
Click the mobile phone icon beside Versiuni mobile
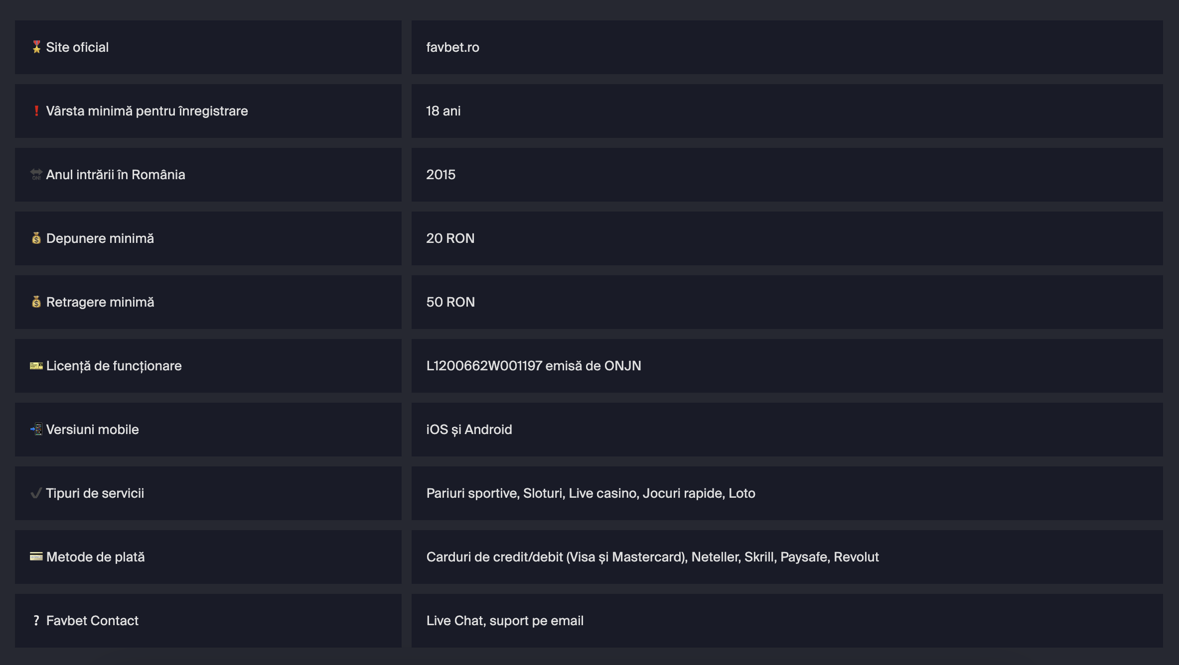click(x=36, y=430)
